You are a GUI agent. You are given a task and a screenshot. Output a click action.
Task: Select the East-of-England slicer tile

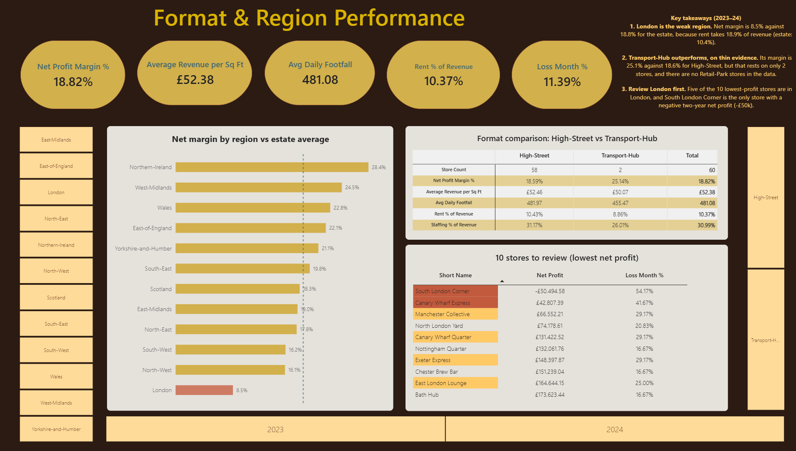pos(56,166)
